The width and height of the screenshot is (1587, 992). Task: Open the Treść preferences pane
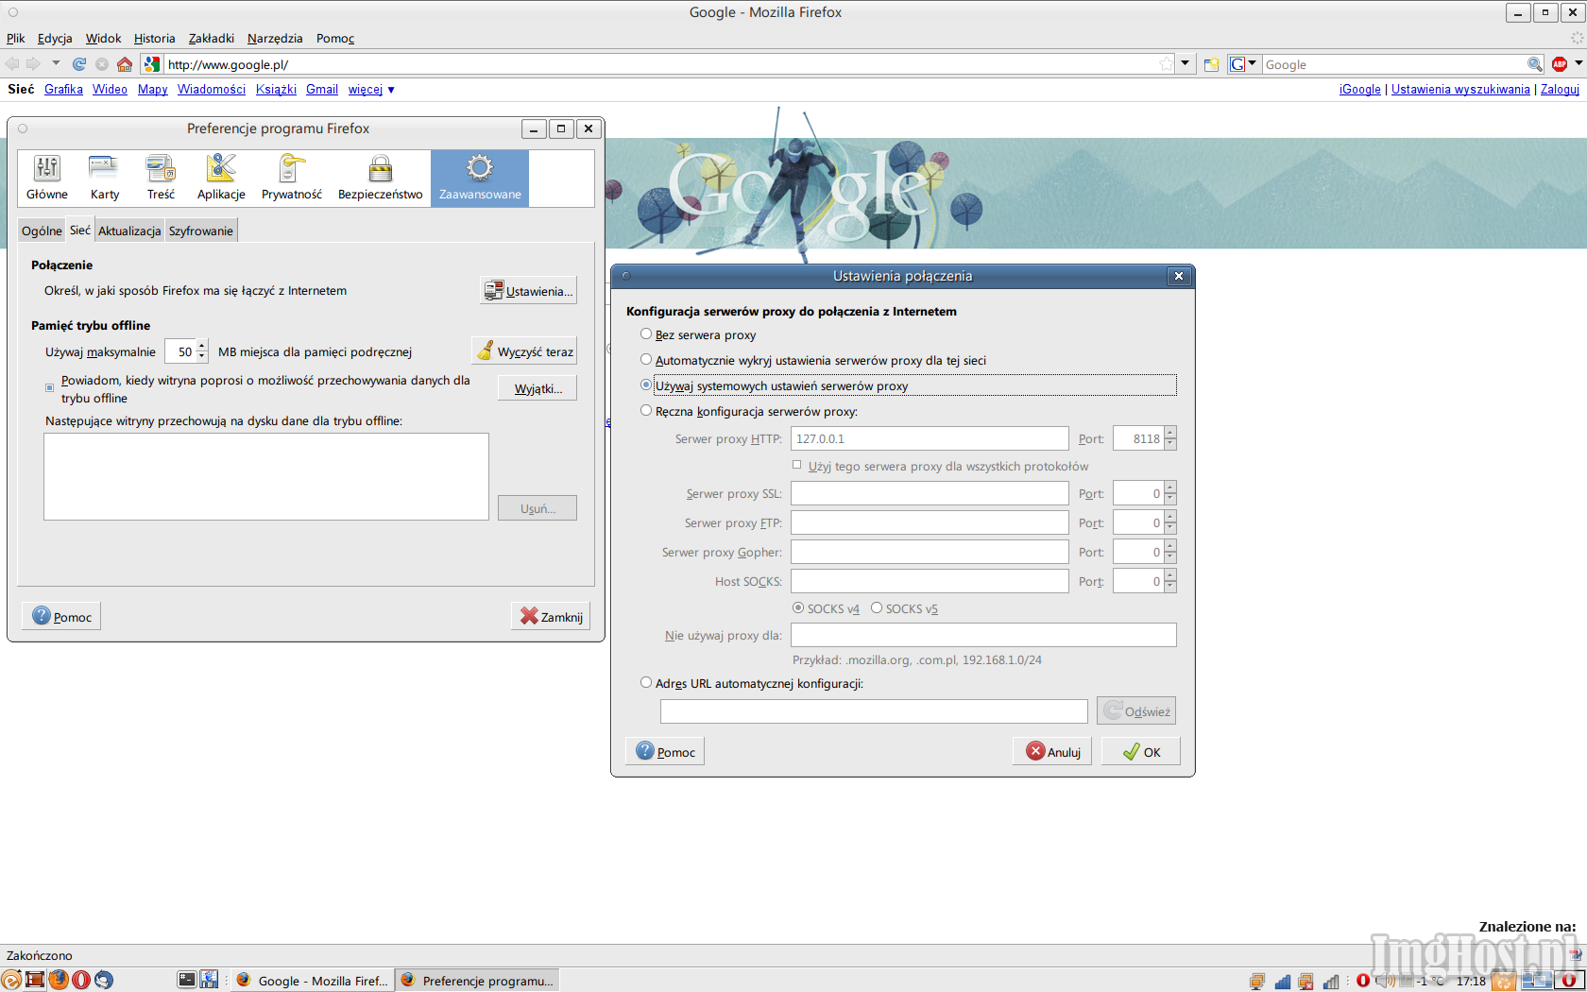tap(161, 178)
